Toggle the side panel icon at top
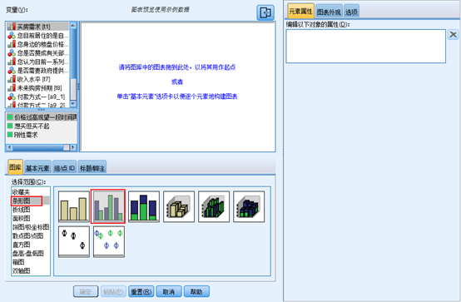 265,12
